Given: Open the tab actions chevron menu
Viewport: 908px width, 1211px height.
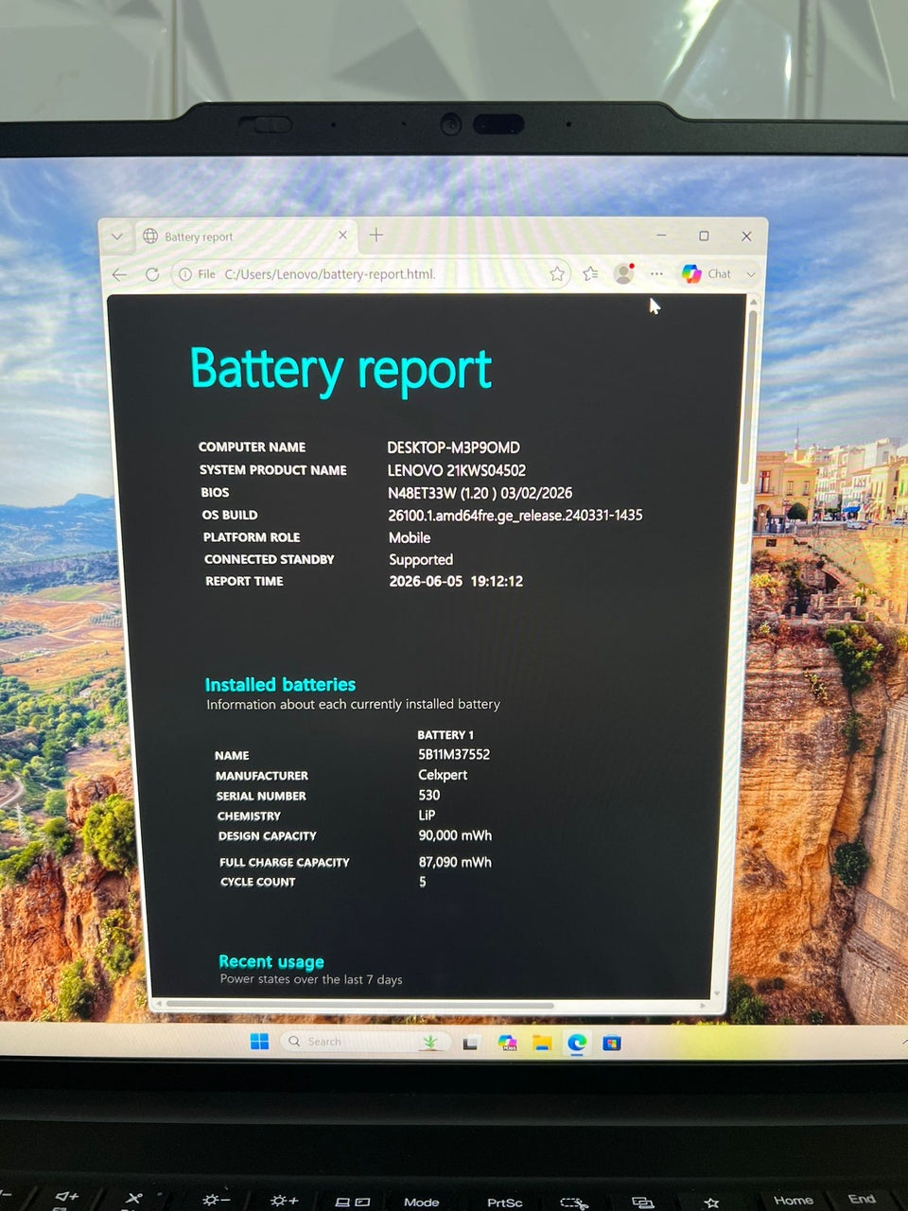Looking at the screenshot, I should coord(117,237).
